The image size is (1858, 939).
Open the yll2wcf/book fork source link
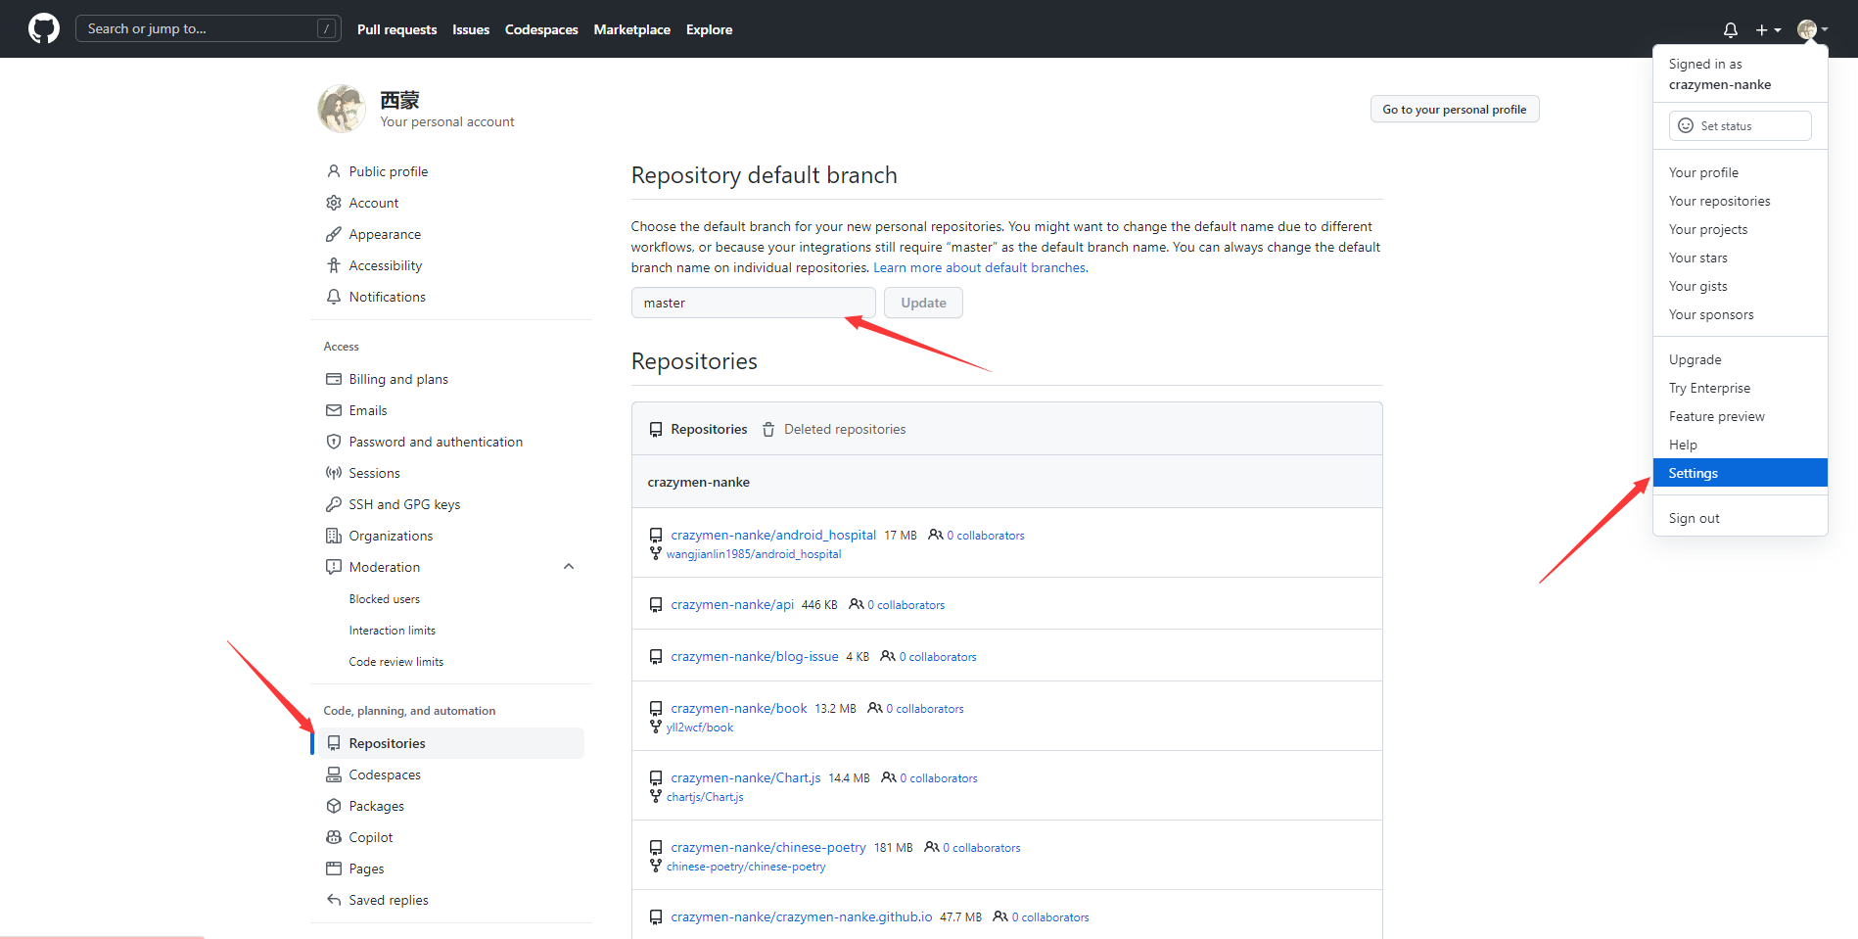700,728
